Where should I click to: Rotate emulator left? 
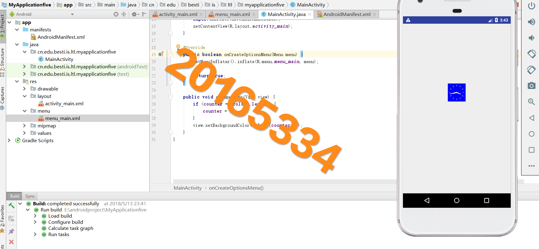click(531, 54)
